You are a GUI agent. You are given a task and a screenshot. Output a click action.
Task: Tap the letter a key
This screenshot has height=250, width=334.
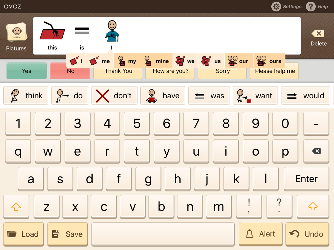31,179
